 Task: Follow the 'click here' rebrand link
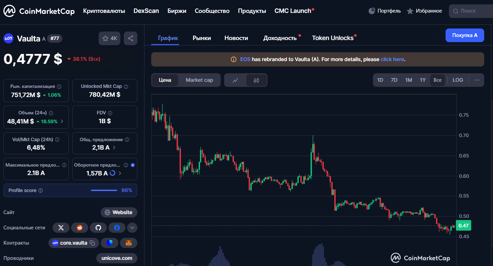392,59
